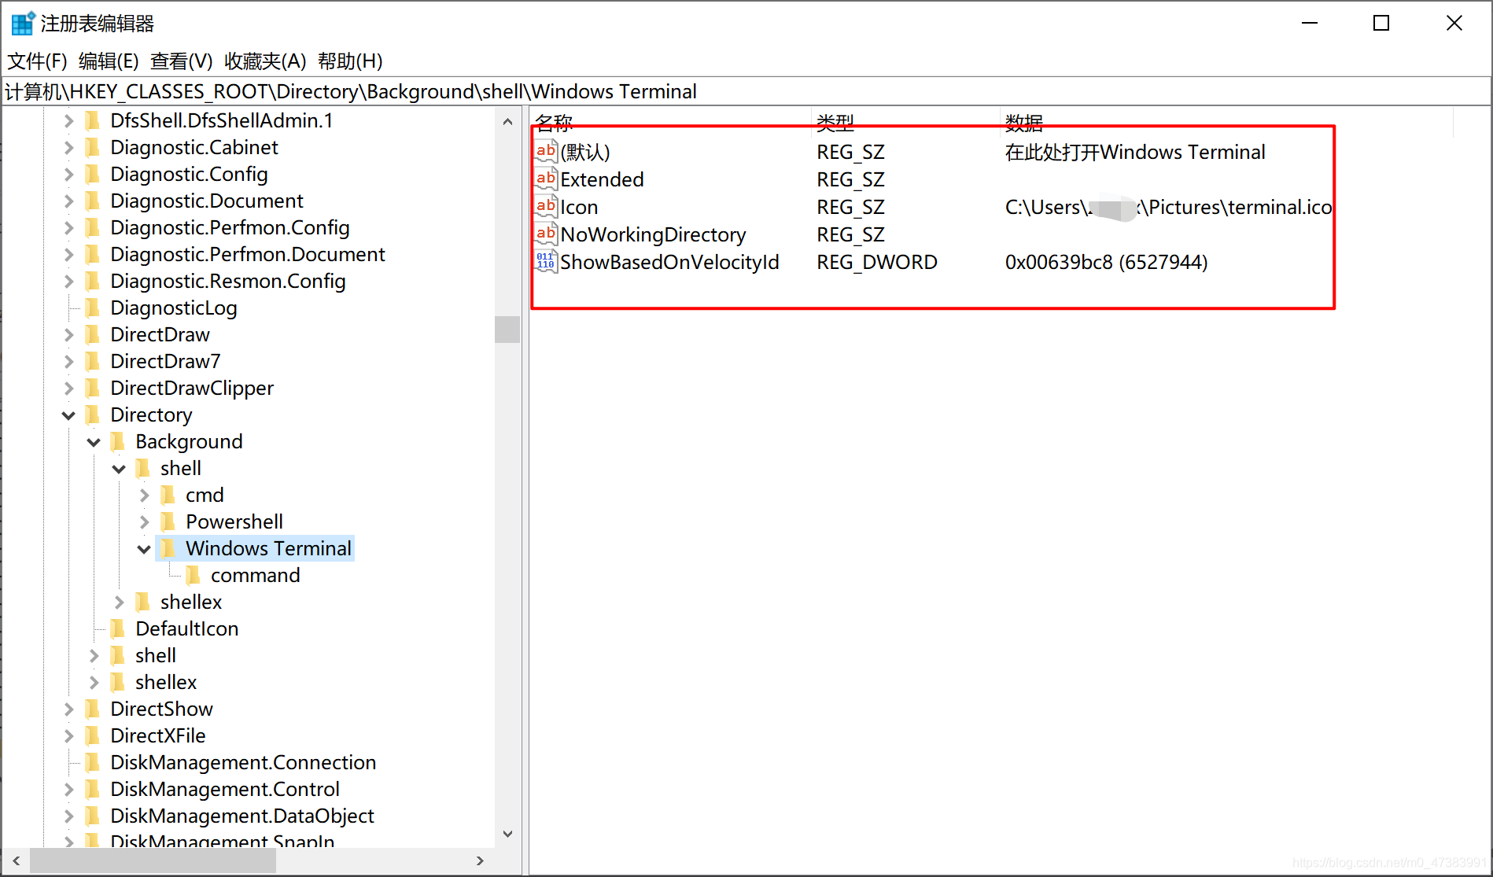Select the NoWorkingDirectory value name
Image resolution: width=1493 pixels, height=877 pixels.
(x=653, y=234)
